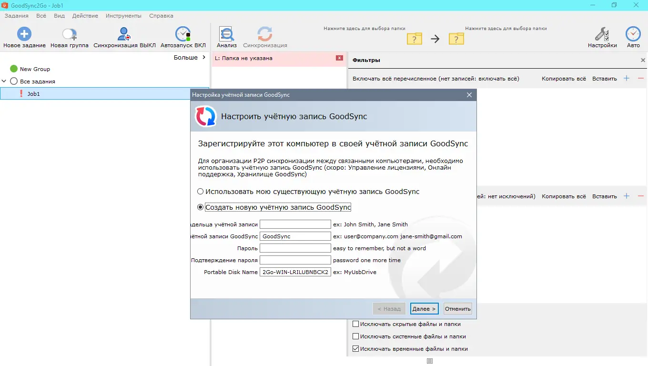The height and width of the screenshot is (366, 648).
Task: Focus the Portable Disk Name field
Action: click(295, 272)
